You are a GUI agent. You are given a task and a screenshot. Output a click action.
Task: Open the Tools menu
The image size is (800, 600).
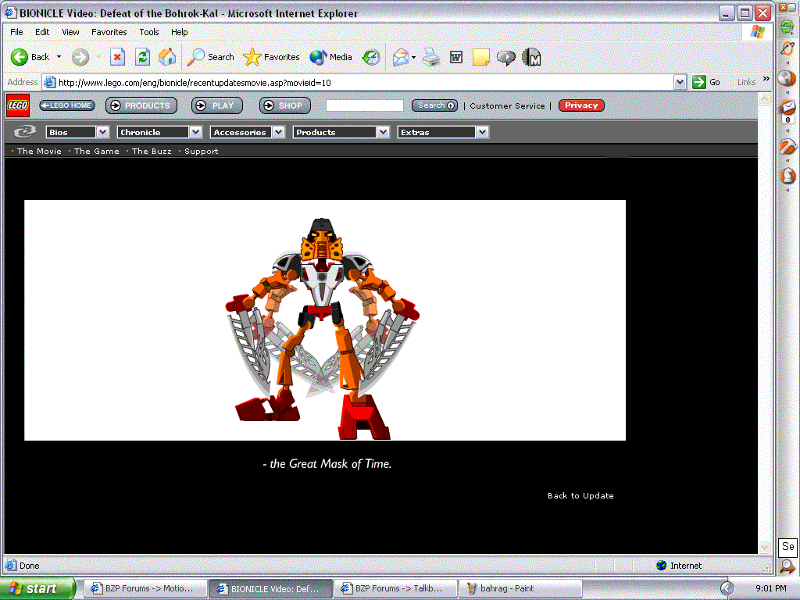(x=149, y=32)
